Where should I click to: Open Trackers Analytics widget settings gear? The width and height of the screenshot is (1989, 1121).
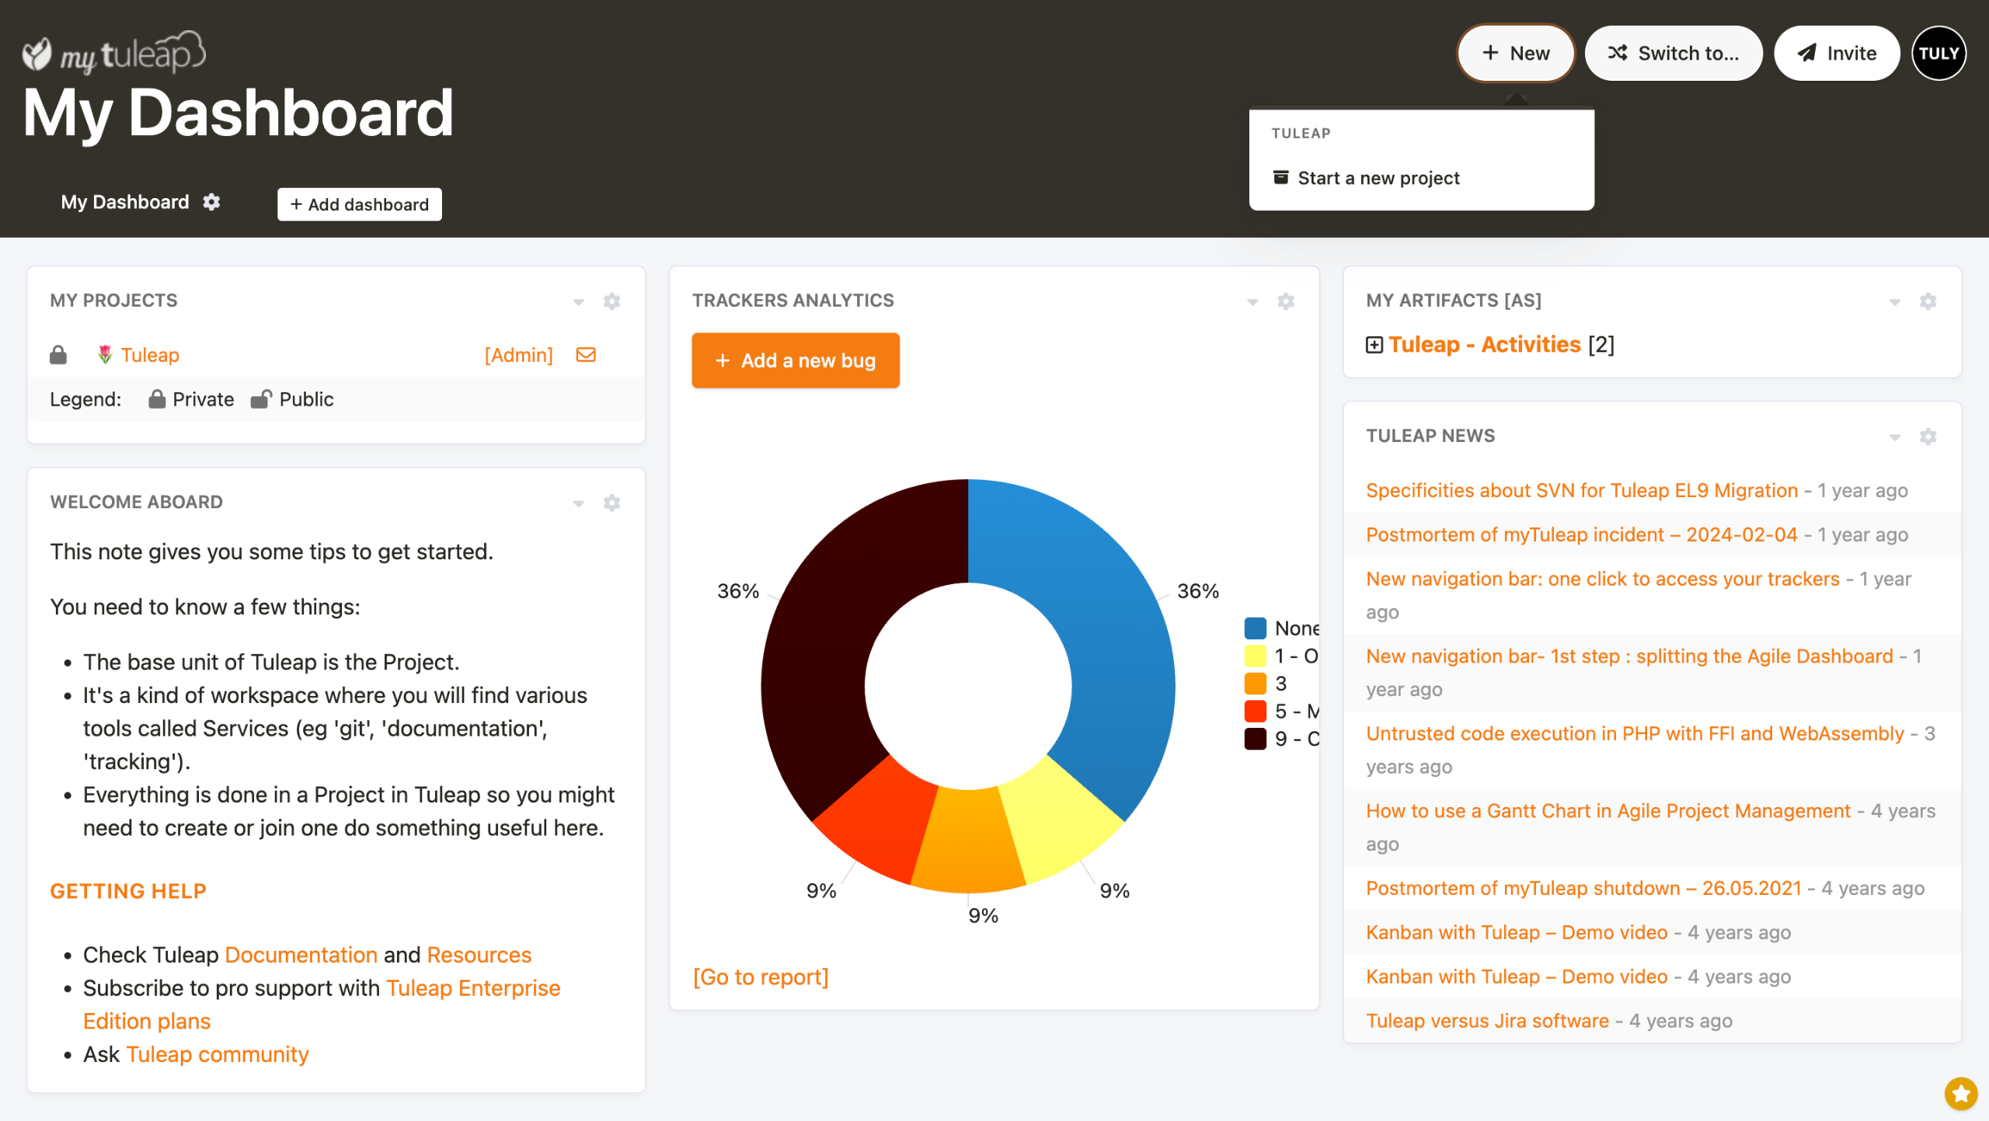click(1286, 301)
